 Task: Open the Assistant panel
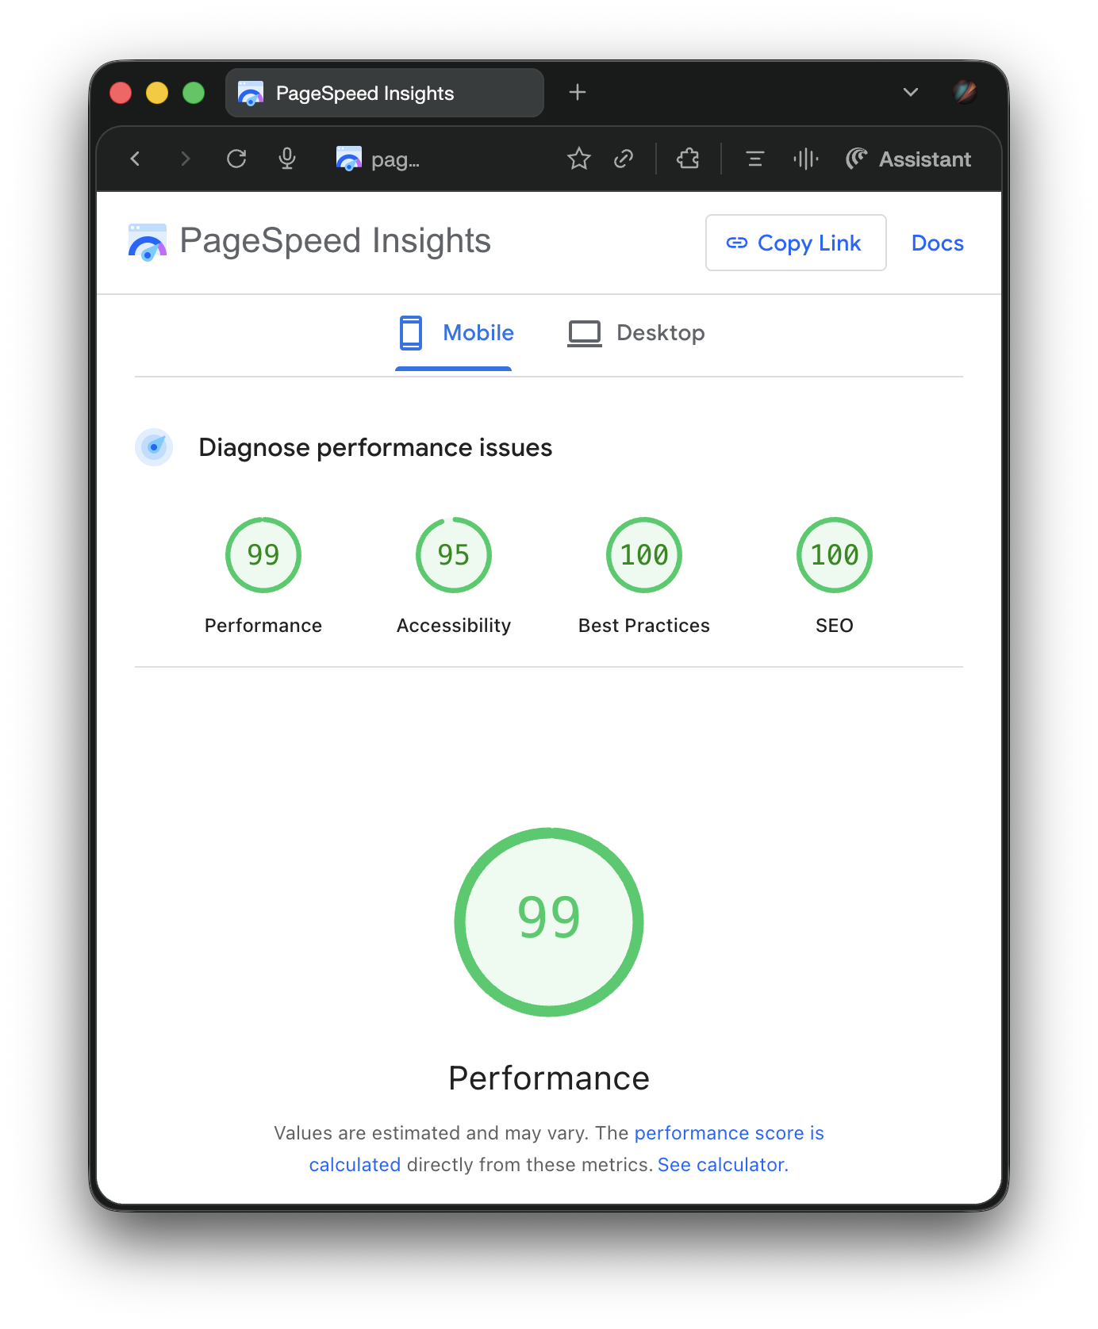click(908, 159)
